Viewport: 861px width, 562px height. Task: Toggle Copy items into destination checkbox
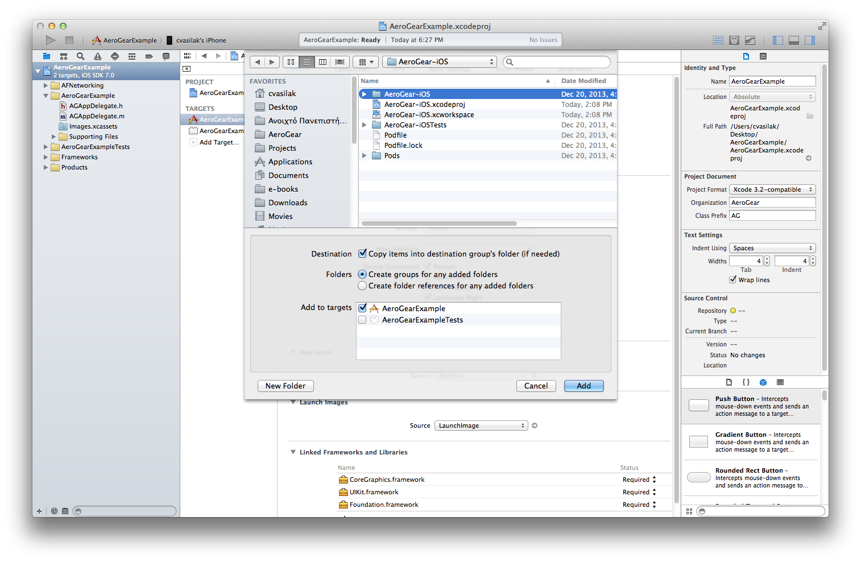pyautogui.click(x=362, y=254)
